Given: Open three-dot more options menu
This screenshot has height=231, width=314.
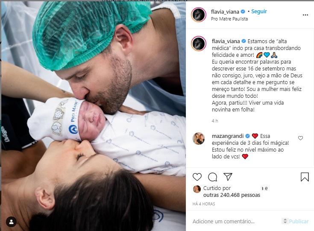Looking at the screenshot, I should point(305,15).
